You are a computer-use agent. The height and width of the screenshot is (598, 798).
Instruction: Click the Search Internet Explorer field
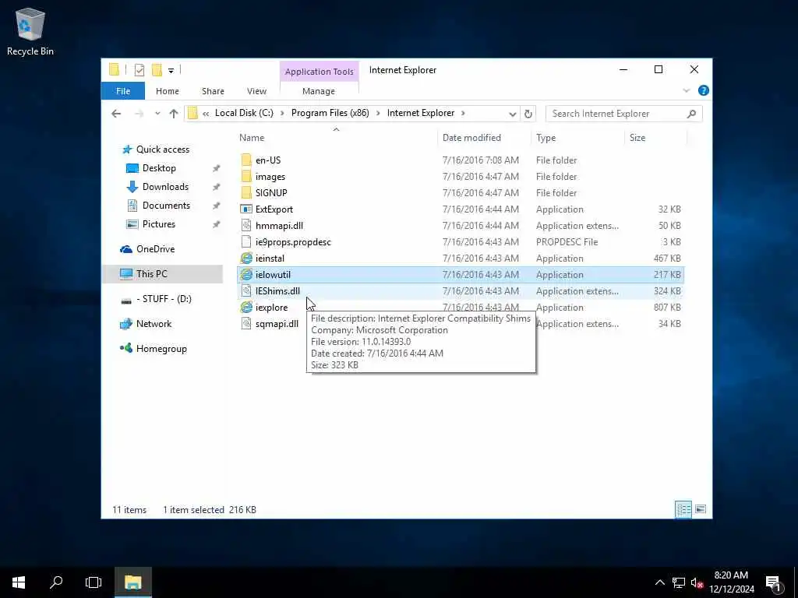pos(623,114)
